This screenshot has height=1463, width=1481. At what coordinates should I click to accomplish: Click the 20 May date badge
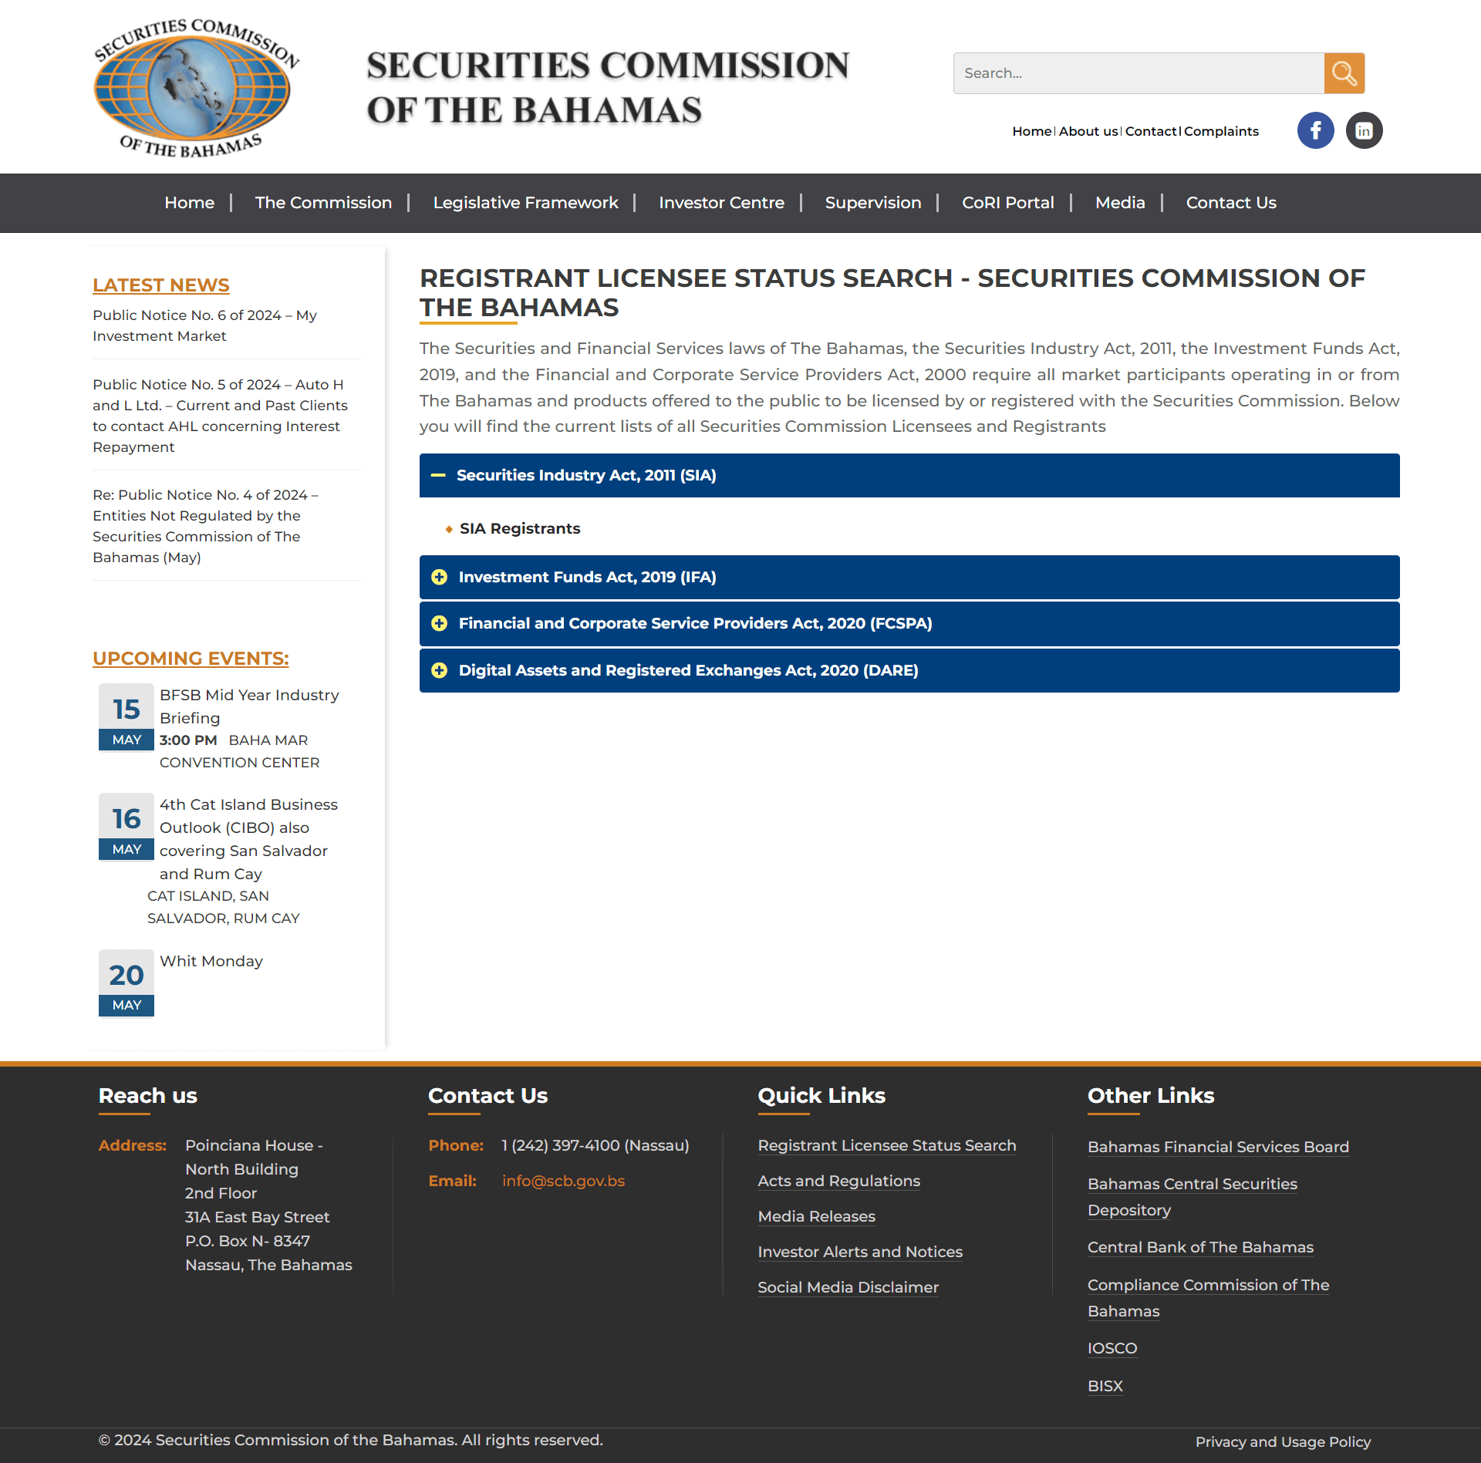127,983
